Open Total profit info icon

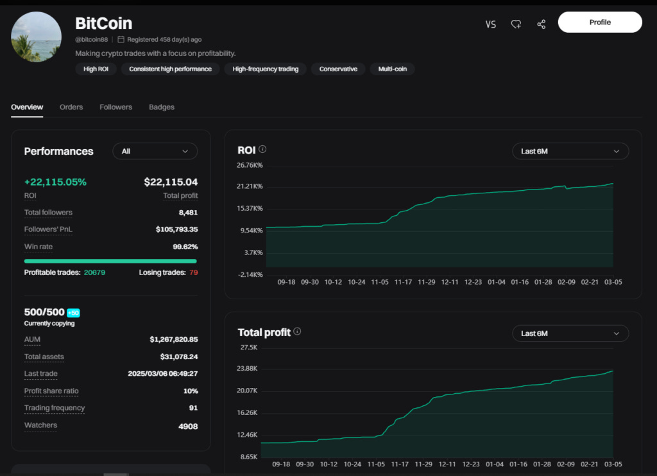pos(298,331)
